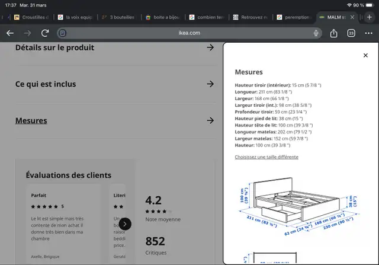
Task: Switch to the 'combien tem' tab
Action: click(207, 17)
